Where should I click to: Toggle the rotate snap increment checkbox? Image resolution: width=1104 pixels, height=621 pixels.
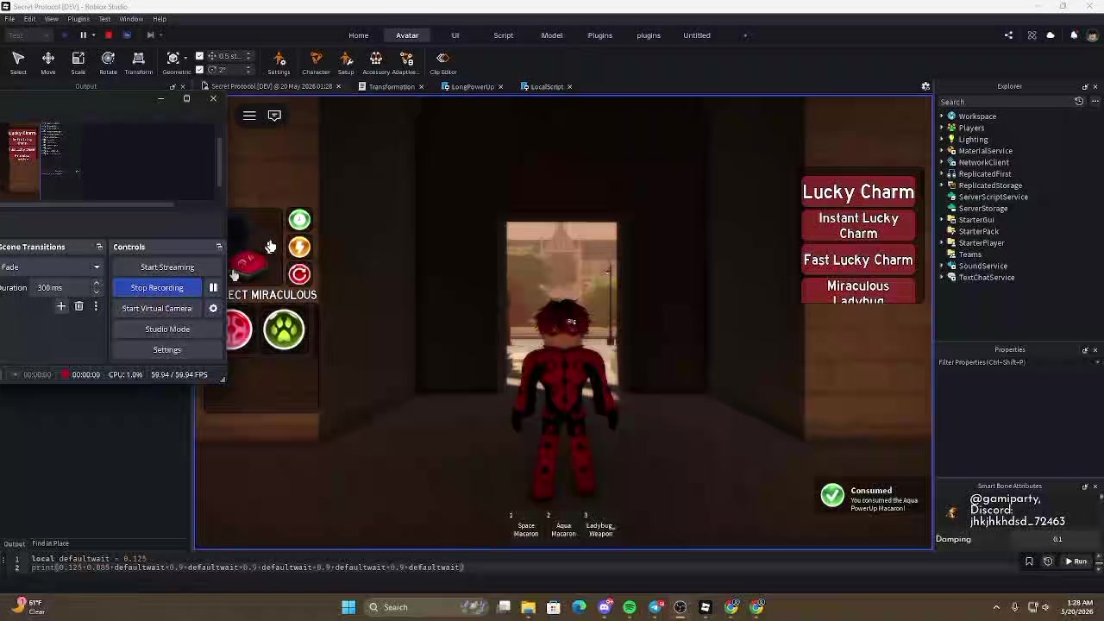coord(199,69)
